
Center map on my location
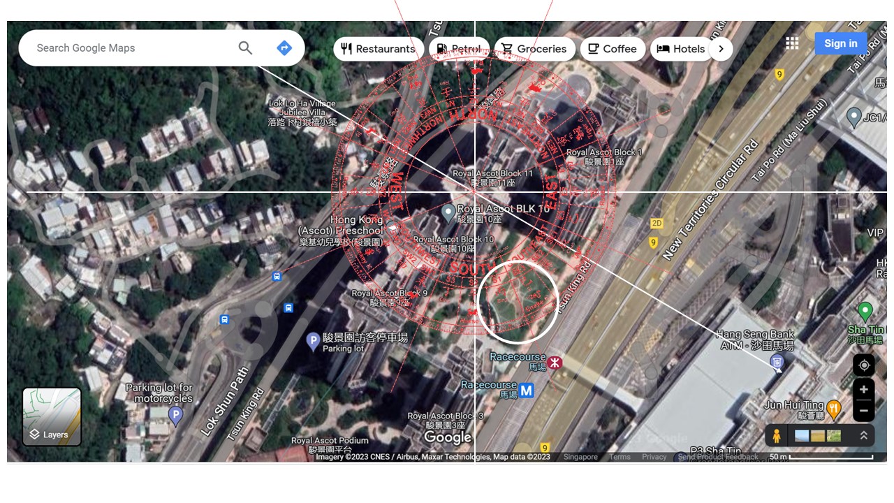(x=864, y=365)
